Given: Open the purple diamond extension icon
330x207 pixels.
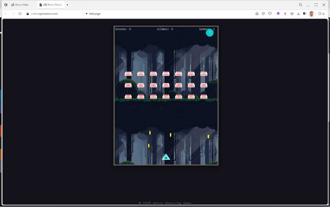Looking at the screenshot, I should coord(278,14).
